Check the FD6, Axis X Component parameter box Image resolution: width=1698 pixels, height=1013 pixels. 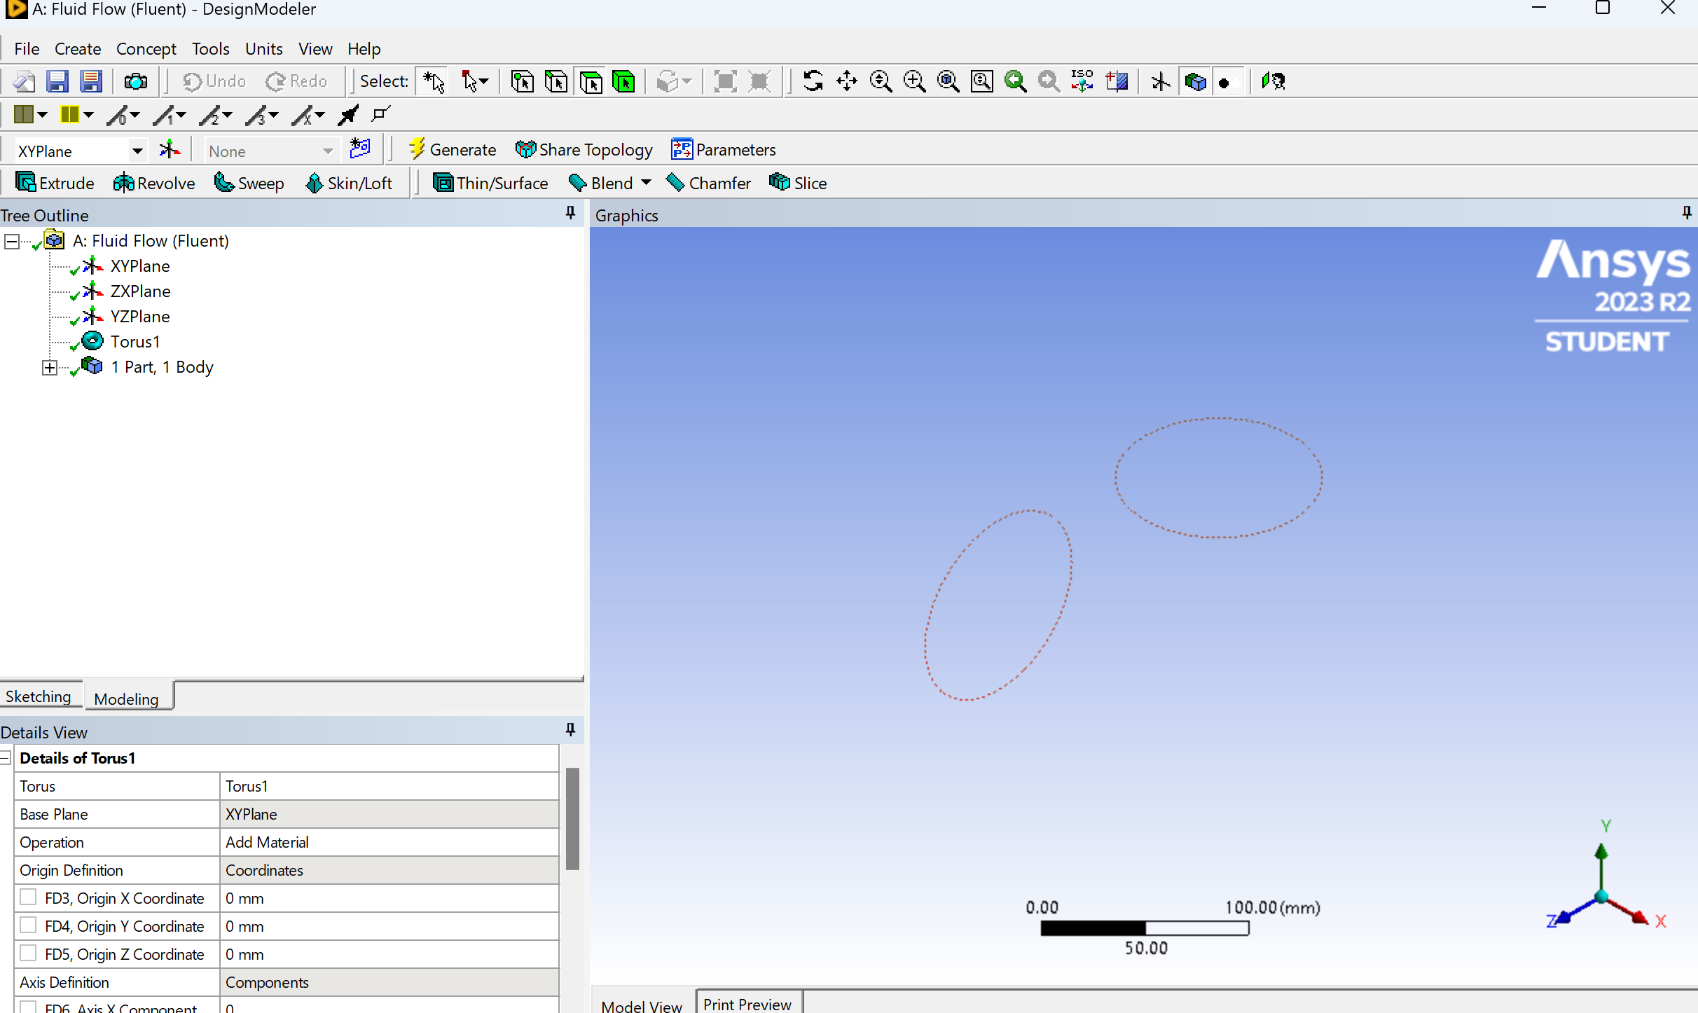tap(28, 1007)
